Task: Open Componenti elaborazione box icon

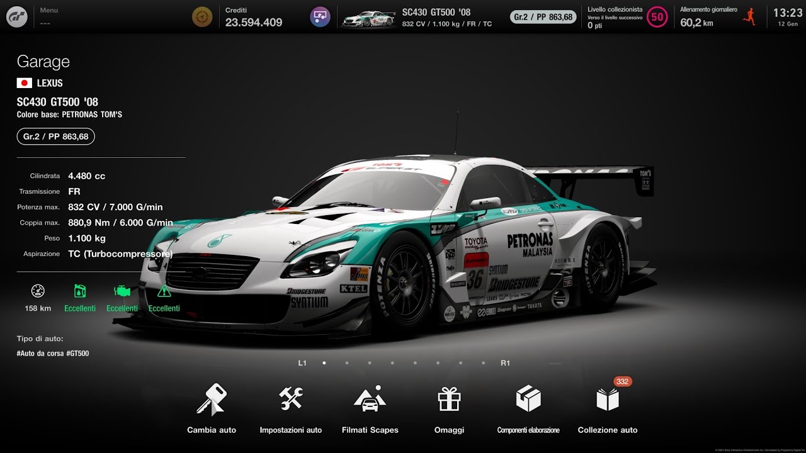Action: point(528,399)
